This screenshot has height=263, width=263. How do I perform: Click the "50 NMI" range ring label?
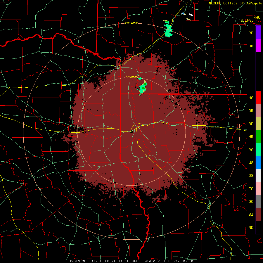(x=131, y=77)
